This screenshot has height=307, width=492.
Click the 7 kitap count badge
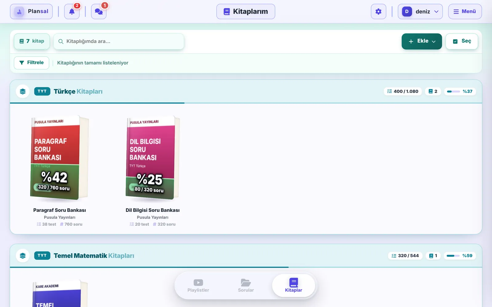click(32, 41)
